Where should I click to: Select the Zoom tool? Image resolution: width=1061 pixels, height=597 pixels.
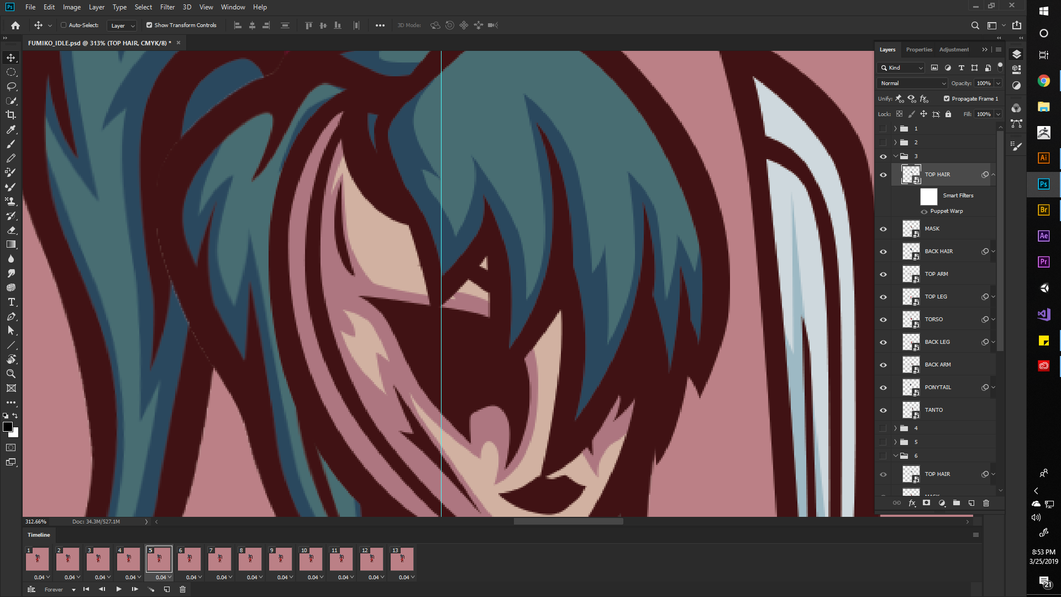11,374
